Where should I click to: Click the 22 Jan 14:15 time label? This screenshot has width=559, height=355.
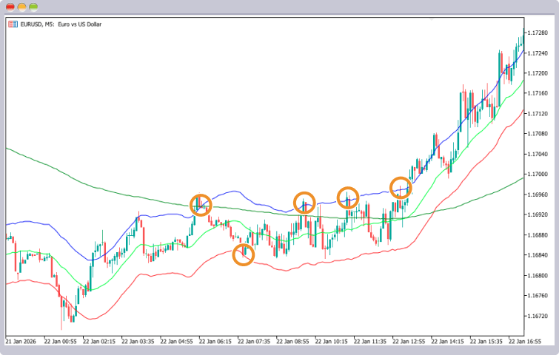[x=447, y=342]
